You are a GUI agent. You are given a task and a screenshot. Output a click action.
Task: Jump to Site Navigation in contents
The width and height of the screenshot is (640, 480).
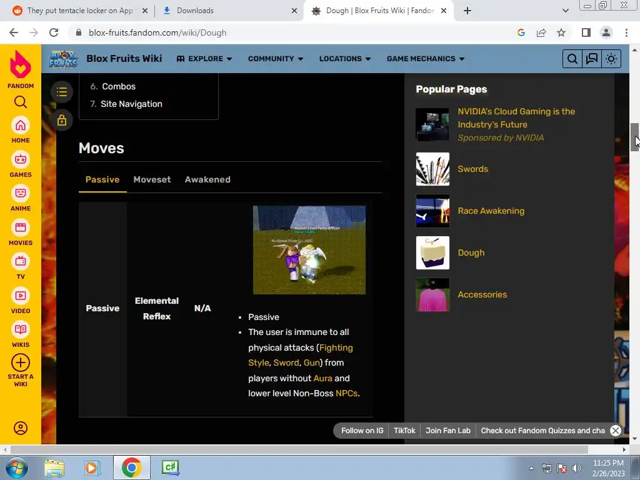[x=131, y=104]
